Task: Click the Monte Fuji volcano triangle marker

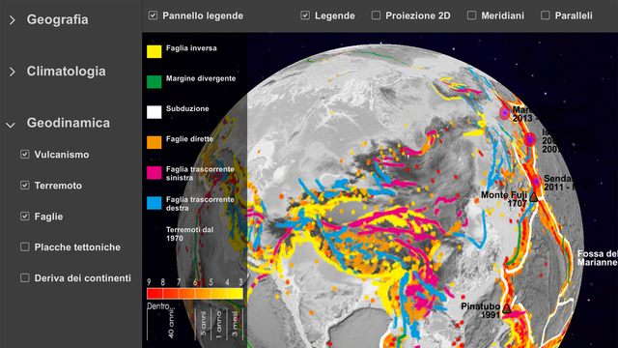Action: pos(534,197)
